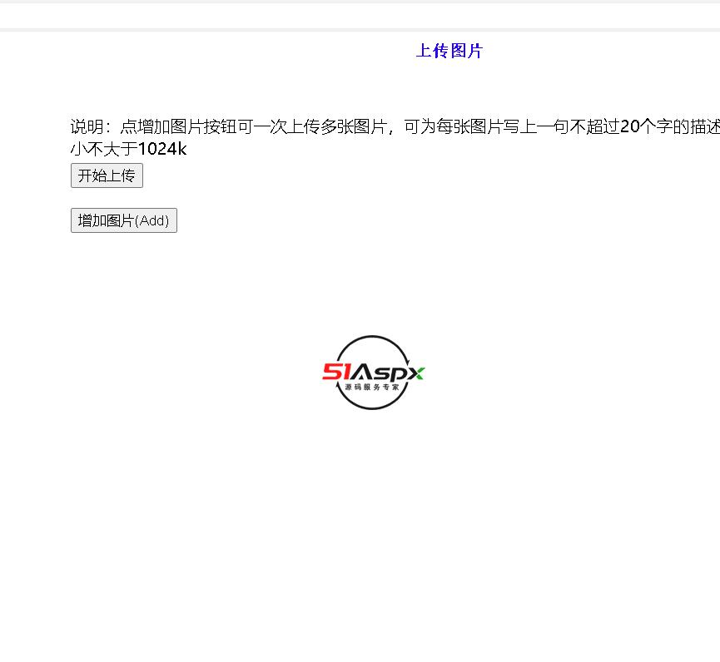Click the text 小不大于1024k
The width and height of the screenshot is (720, 662).
(x=128, y=149)
